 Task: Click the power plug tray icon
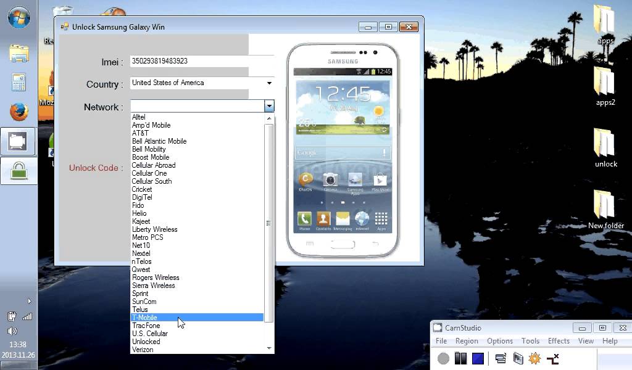(12, 316)
